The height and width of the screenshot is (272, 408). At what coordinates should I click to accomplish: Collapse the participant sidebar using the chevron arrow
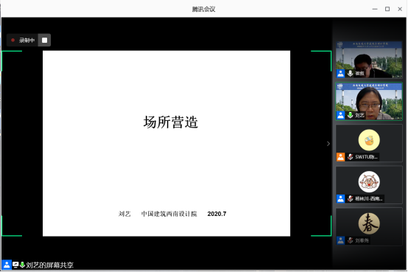pos(328,144)
